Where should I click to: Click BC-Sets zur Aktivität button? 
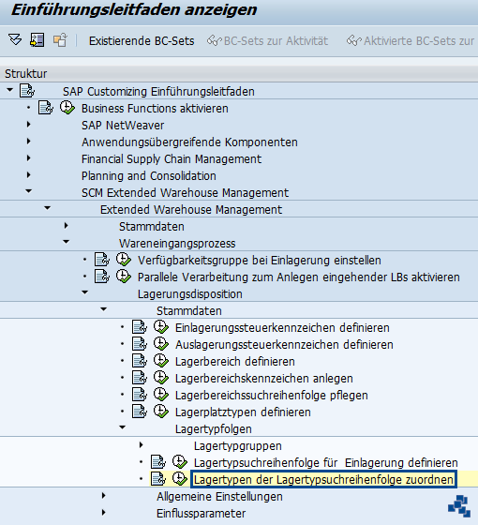tap(267, 41)
